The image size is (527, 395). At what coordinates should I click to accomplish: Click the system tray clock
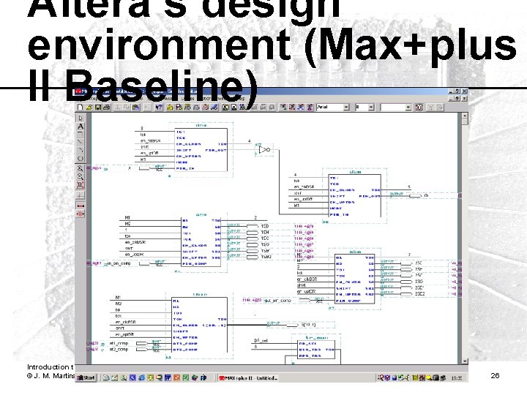pyautogui.click(x=456, y=378)
